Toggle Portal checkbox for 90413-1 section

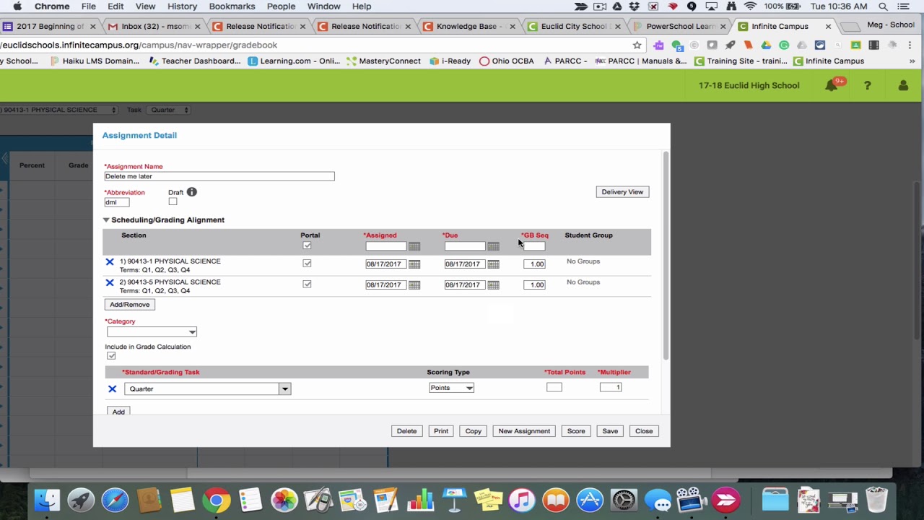point(307,264)
